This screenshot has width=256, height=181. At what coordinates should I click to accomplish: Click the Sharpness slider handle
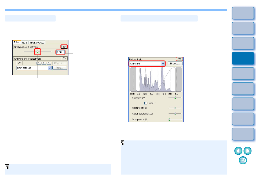coord(169,120)
